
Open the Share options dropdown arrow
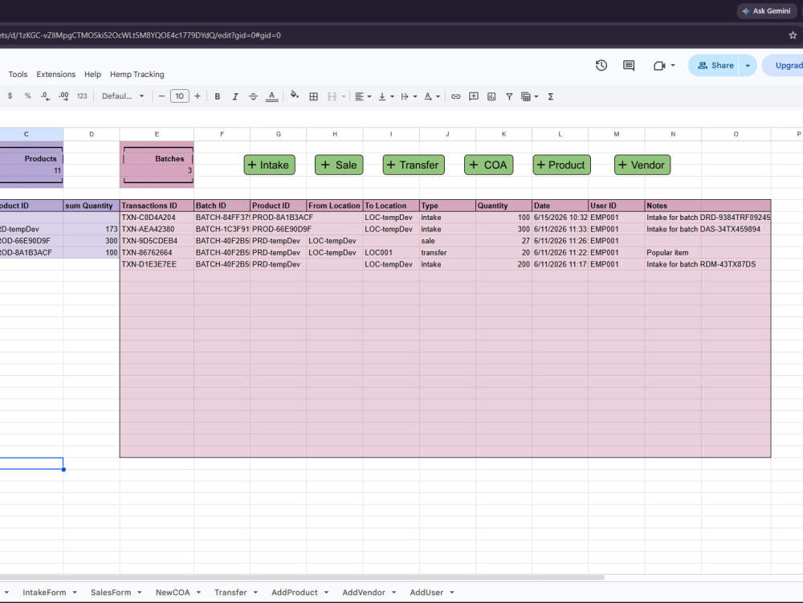748,66
